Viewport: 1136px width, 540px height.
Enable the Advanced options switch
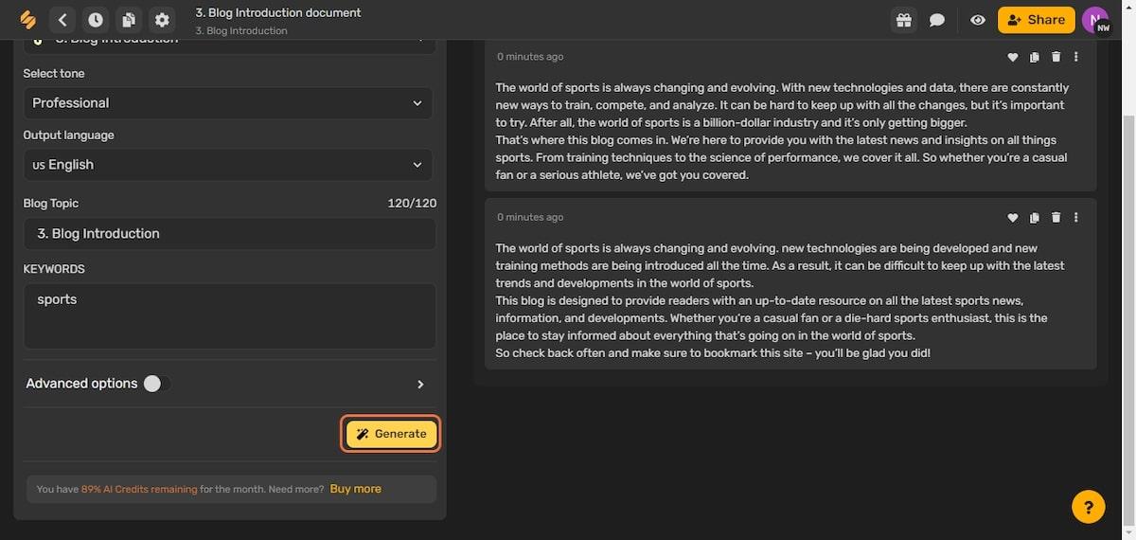coord(156,384)
